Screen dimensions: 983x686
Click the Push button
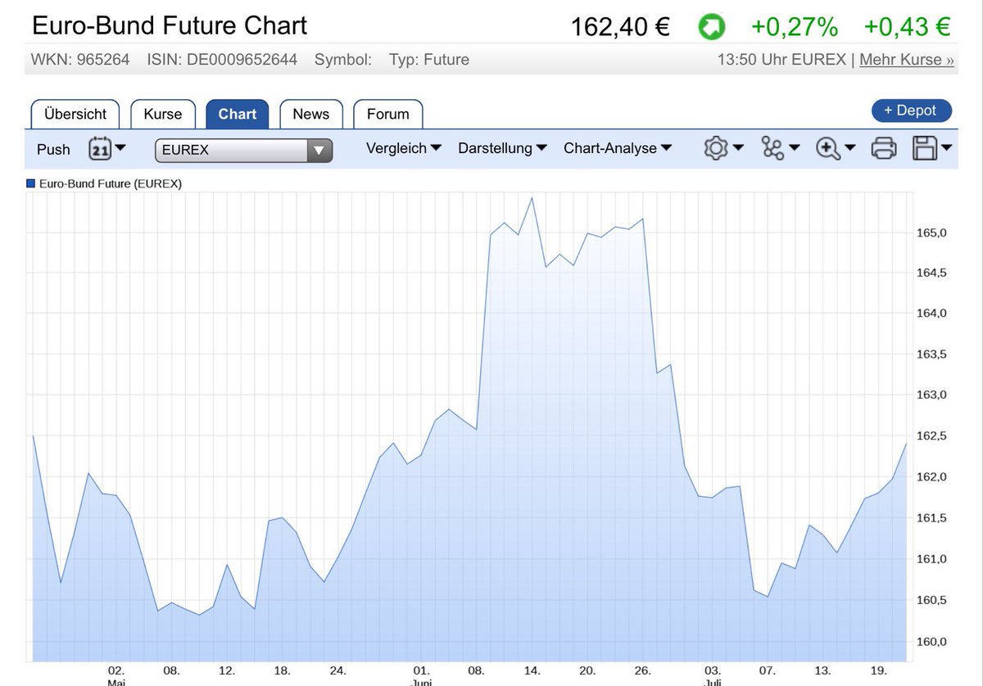pyautogui.click(x=54, y=149)
